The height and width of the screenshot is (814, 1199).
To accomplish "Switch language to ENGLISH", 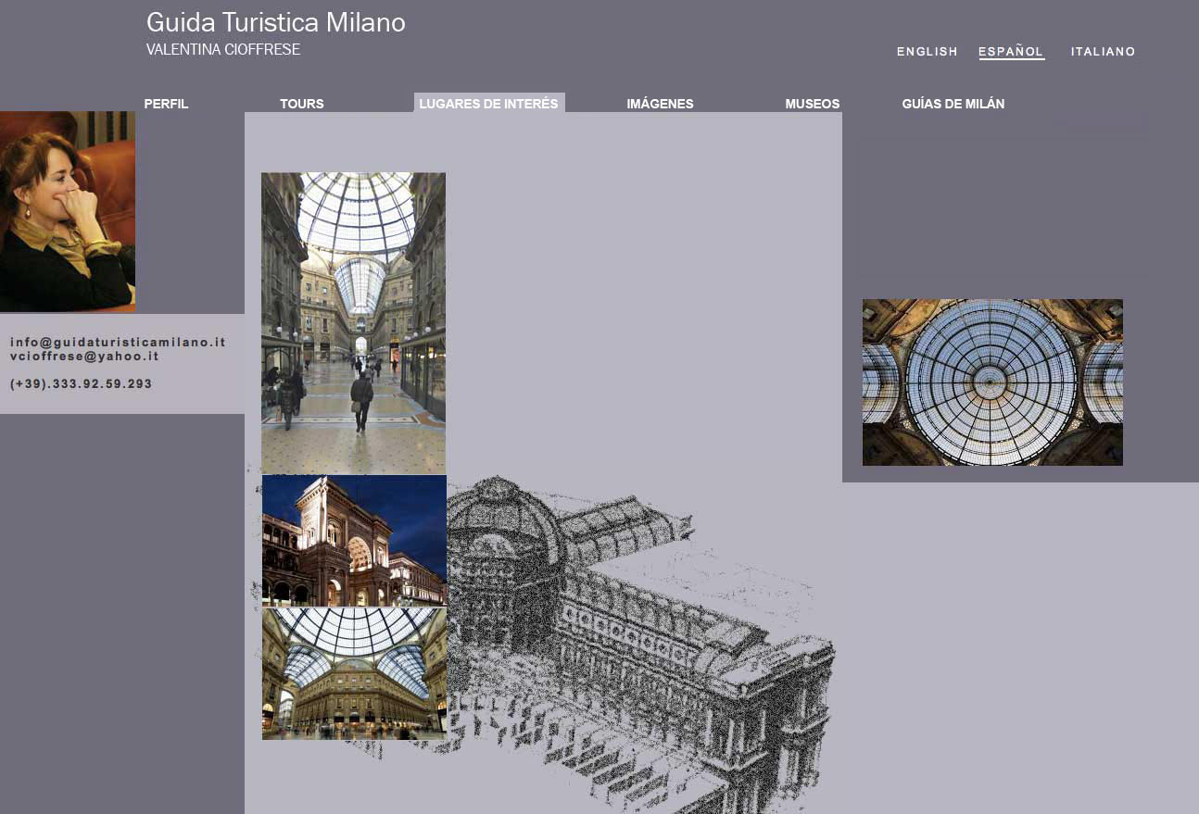I will [928, 52].
